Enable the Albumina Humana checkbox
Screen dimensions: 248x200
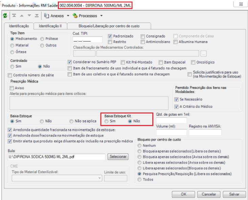175,42
